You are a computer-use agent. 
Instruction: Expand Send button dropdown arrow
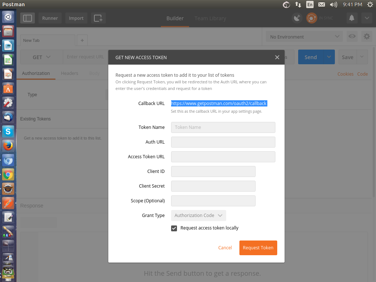[x=329, y=57]
